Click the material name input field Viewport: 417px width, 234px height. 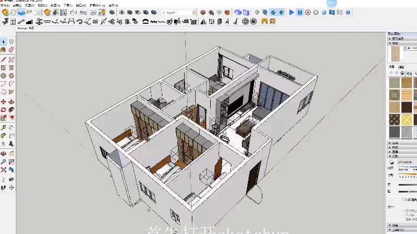[x=410, y=48]
